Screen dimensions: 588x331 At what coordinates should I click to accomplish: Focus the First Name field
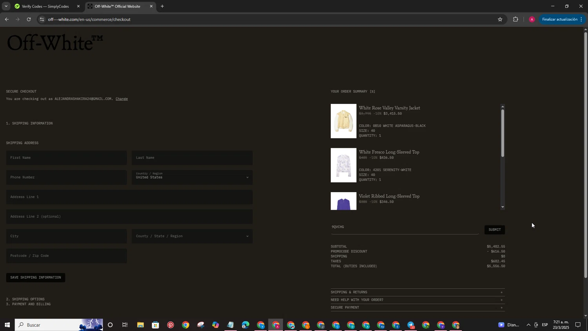click(x=66, y=158)
